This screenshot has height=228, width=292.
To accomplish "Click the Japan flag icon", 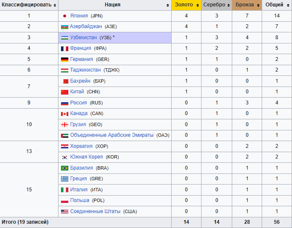I will (65, 16).
